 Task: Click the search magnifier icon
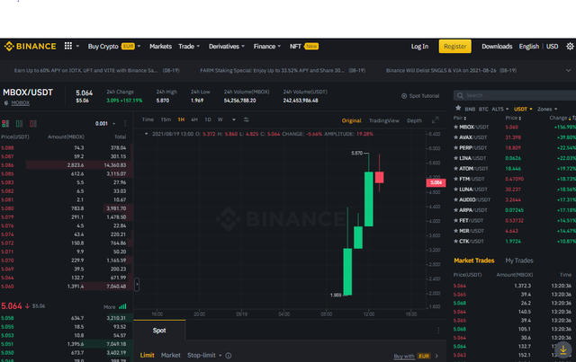460,95
